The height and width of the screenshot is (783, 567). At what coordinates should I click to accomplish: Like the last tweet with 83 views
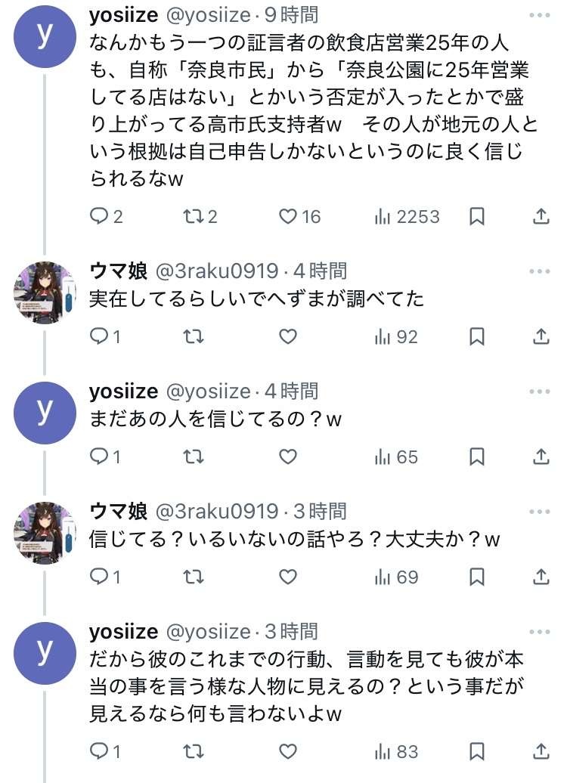pos(288,751)
